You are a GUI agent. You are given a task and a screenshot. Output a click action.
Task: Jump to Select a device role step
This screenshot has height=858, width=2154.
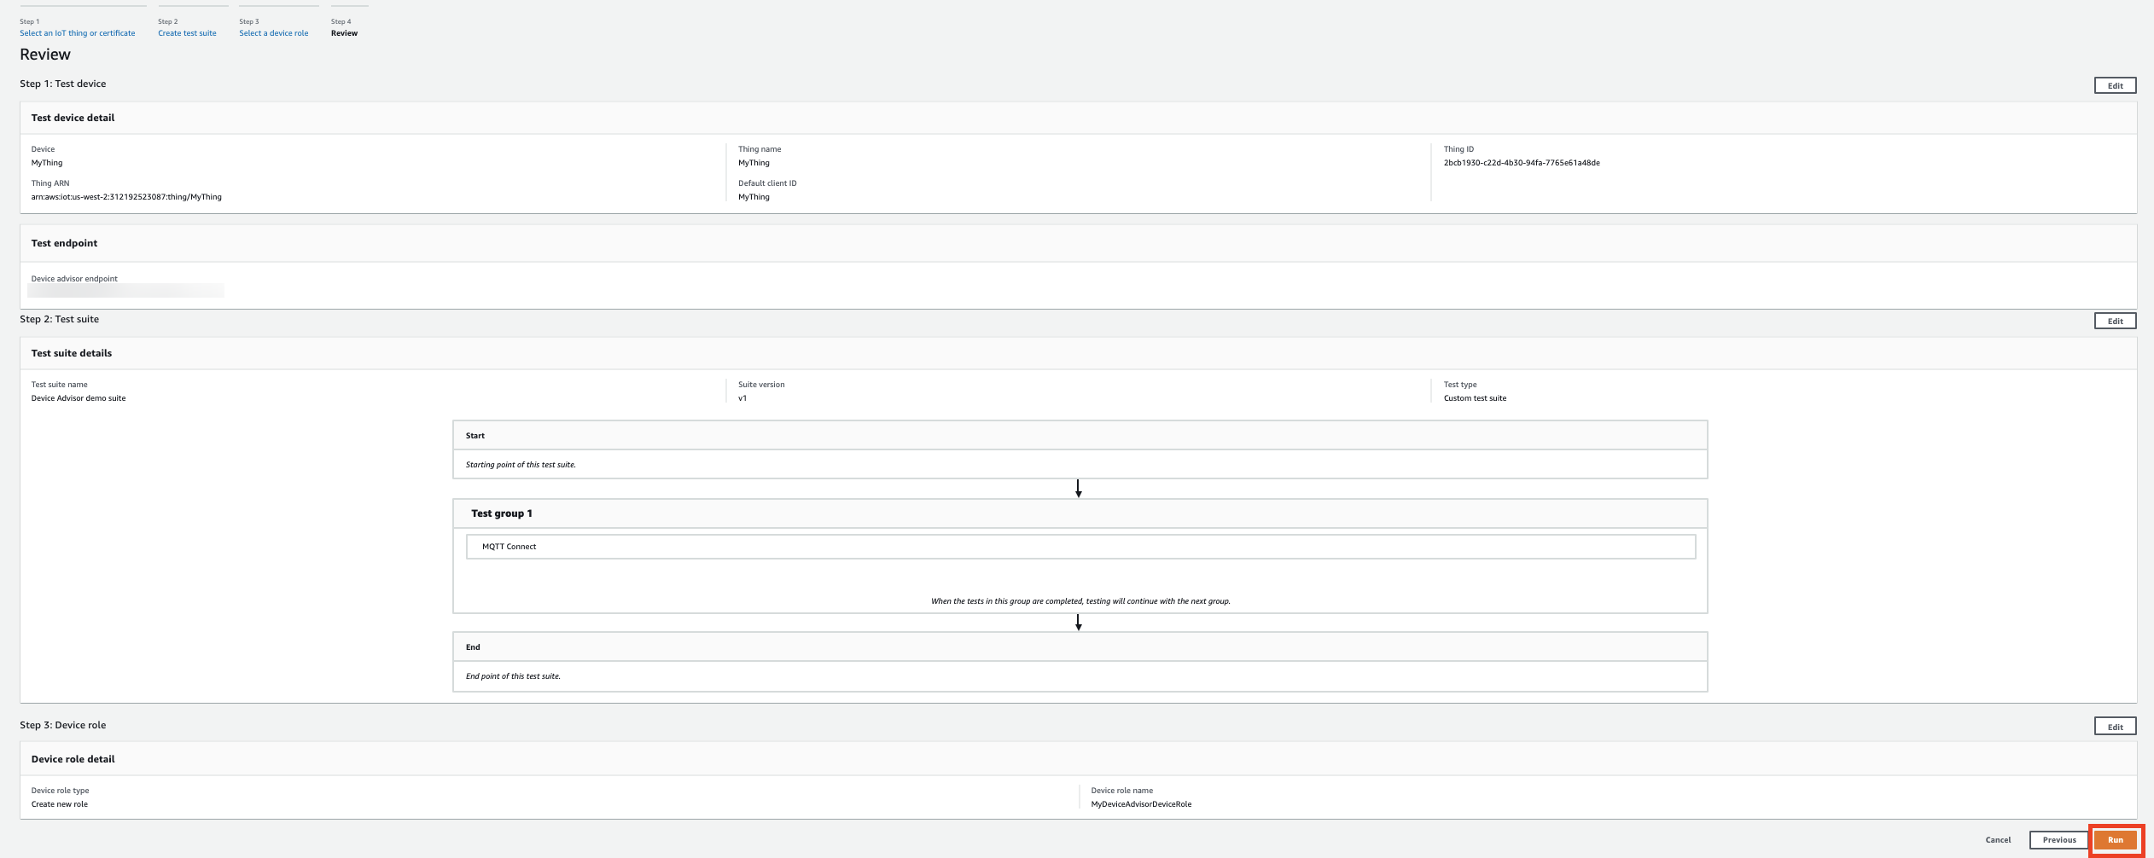273,33
